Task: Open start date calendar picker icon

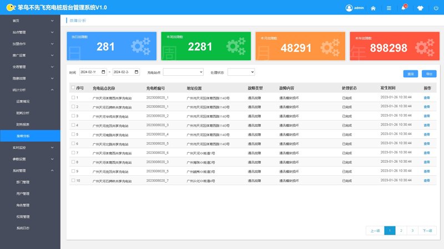Action: click(x=103, y=72)
